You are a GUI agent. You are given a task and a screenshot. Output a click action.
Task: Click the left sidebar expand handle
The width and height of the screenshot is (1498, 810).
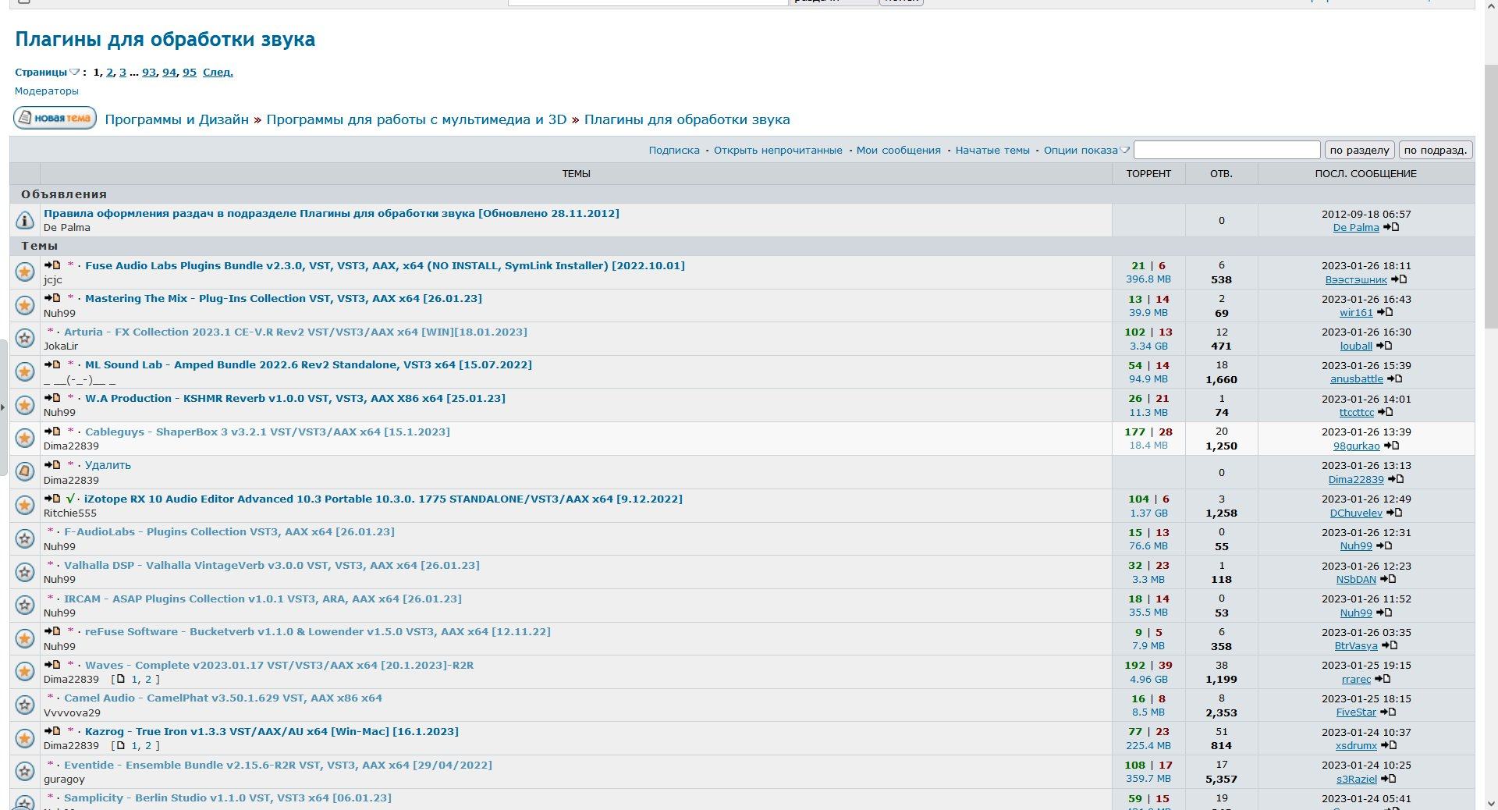click(x=4, y=406)
